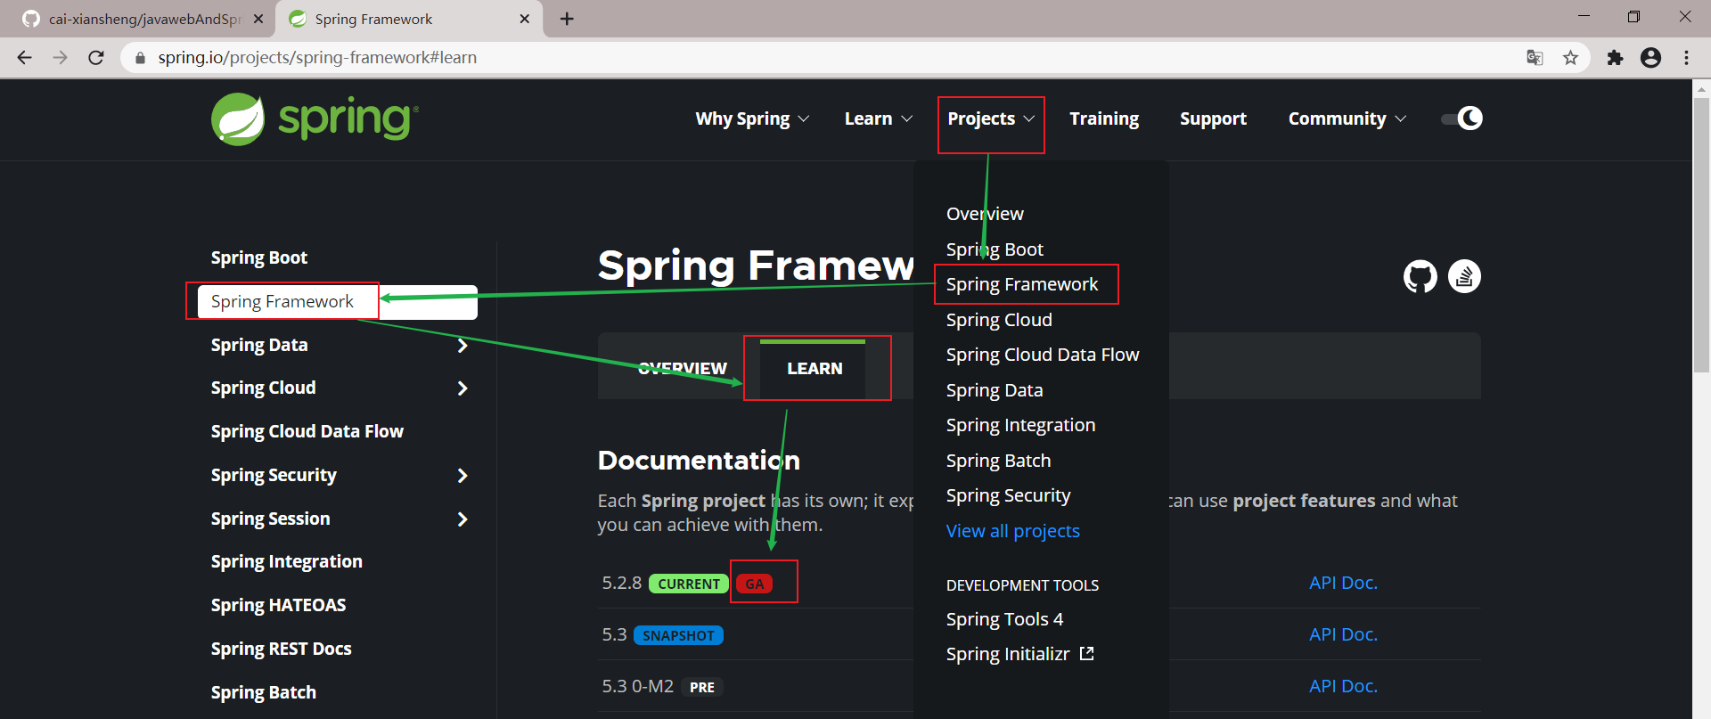Click the address bar URL
The image size is (1711, 719).
pyautogui.click(x=317, y=58)
